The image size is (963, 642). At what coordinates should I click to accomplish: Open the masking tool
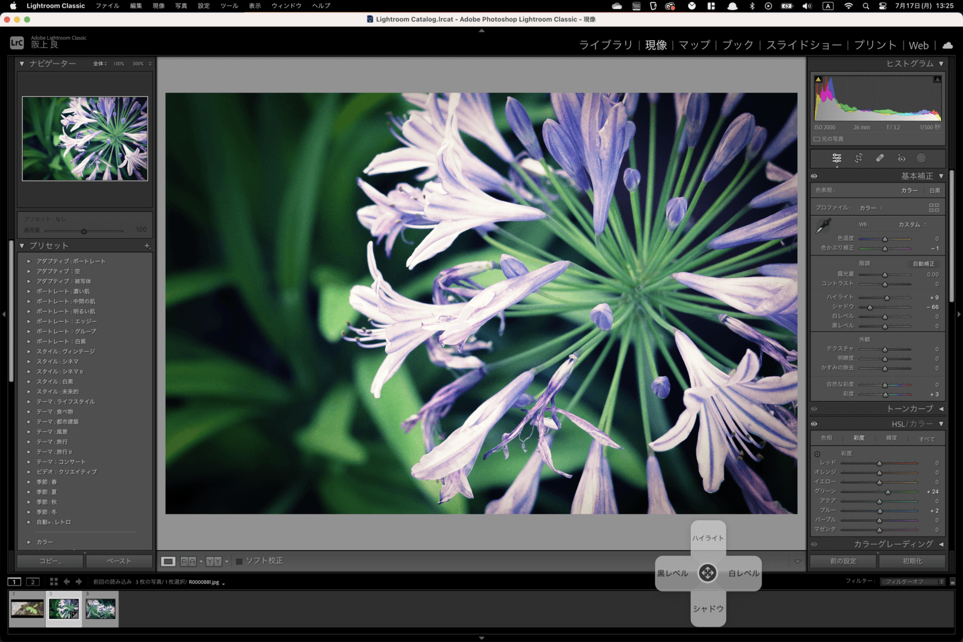(x=921, y=158)
